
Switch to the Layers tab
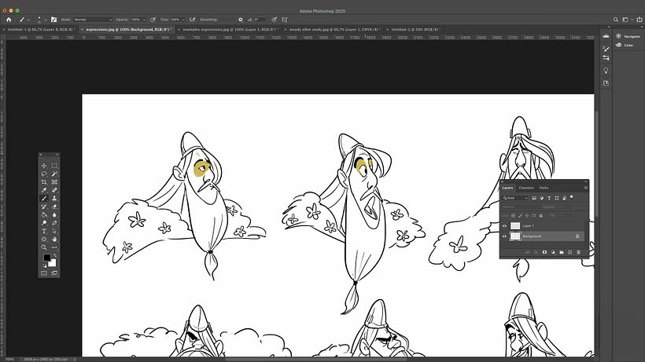(507, 188)
